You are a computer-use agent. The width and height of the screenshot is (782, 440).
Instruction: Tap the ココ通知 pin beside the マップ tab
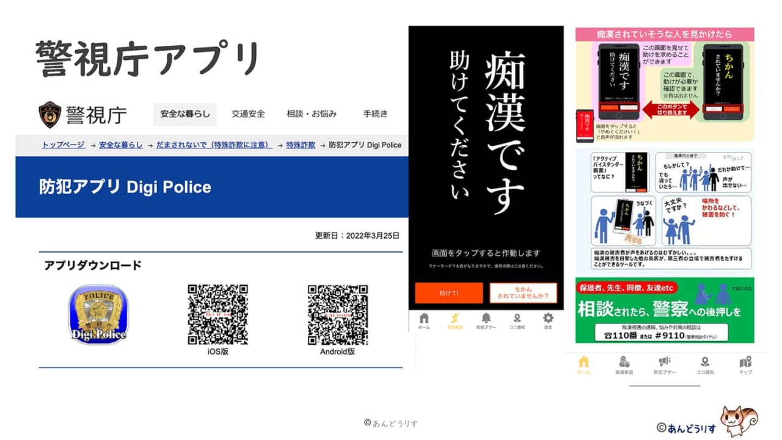click(705, 363)
